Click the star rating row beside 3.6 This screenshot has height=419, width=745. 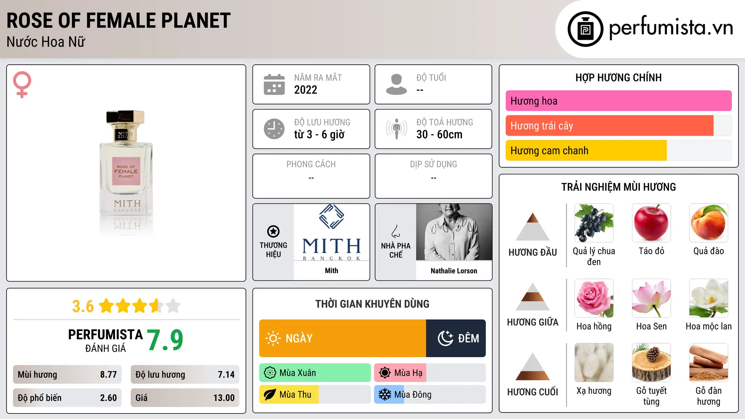click(x=139, y=306)
